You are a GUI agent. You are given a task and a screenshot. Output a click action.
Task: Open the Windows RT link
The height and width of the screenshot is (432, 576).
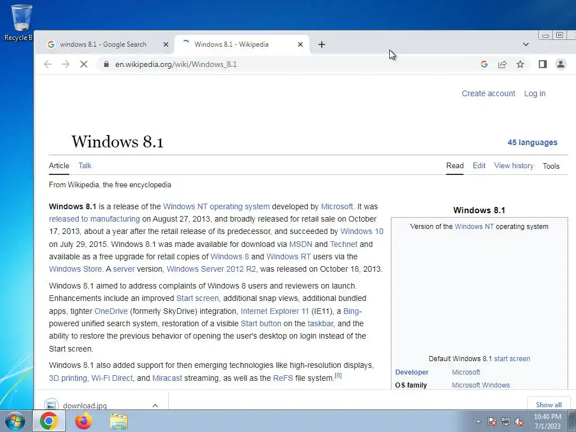coord(289,256)
